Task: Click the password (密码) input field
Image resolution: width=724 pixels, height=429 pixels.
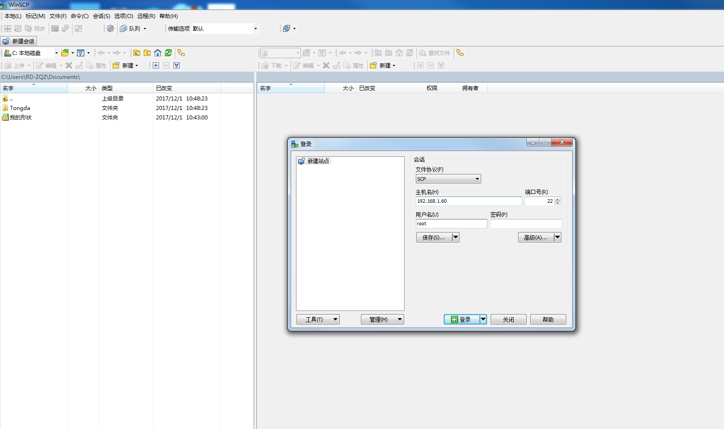Action: pos(526,224)
